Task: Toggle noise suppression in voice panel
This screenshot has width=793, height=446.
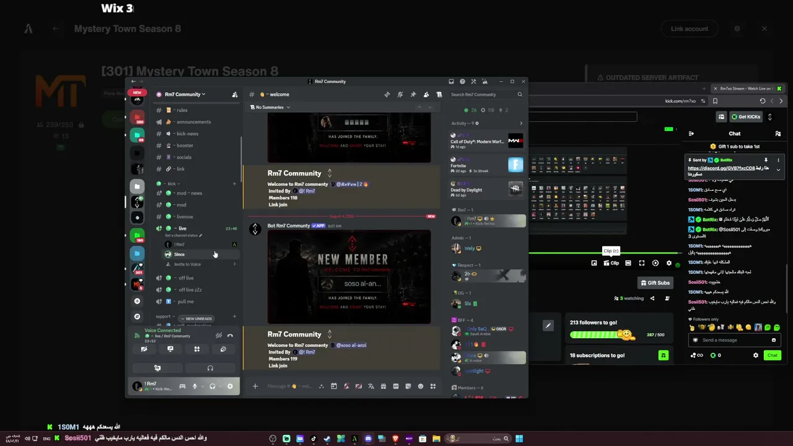Action: pos(219,335)
